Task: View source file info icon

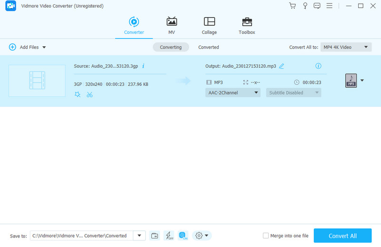Action: coord(143,66)
